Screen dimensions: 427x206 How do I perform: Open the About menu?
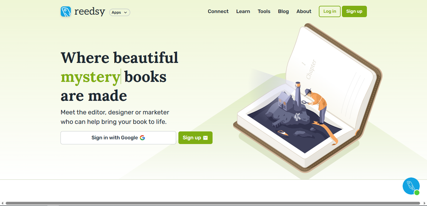coord(304,11)
